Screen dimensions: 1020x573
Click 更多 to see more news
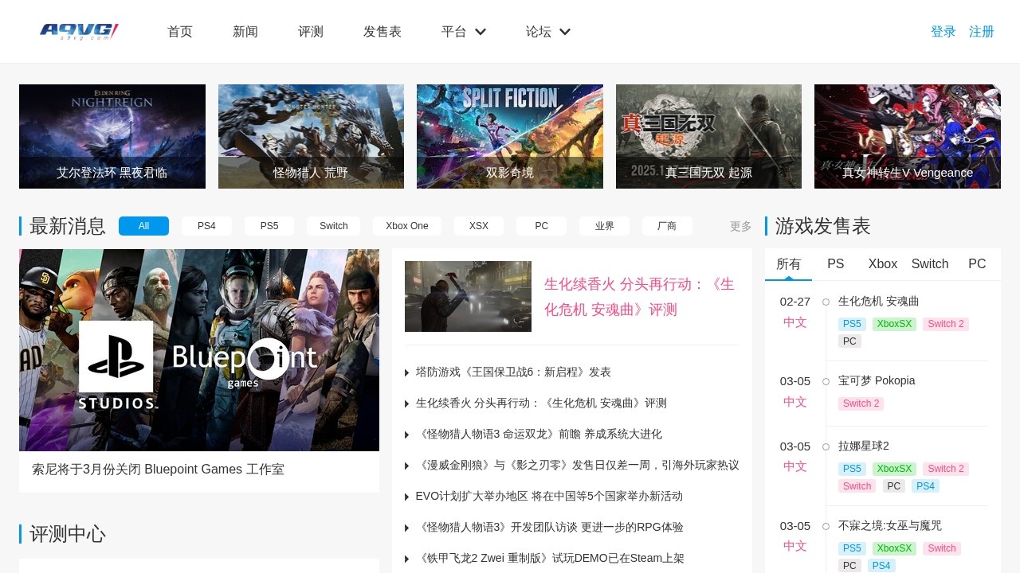click(740, 226)
